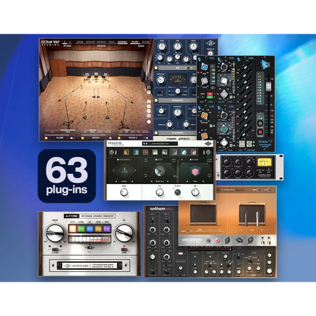Click the small dark knob in Topline's bottom row

pos(178,192)
